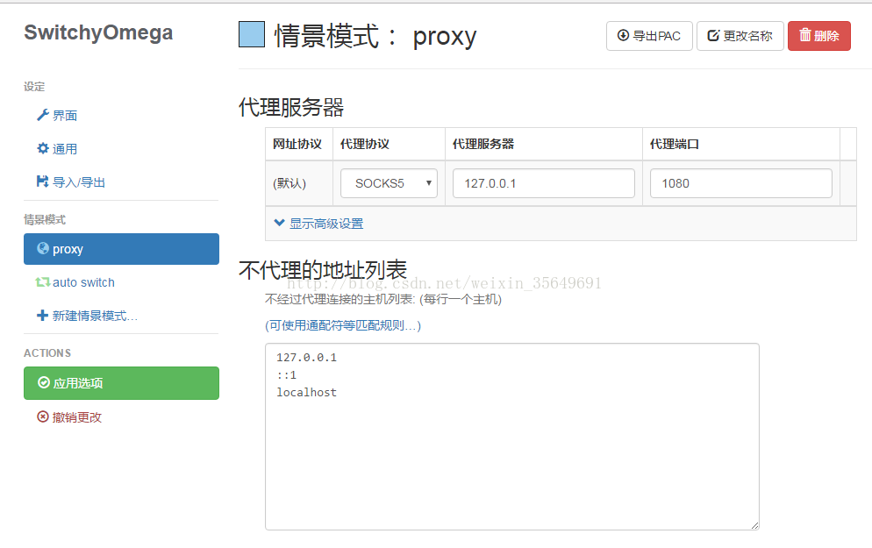Click the edit icon on 更改名称
The width and height of the screenshot is (872, 548).
pyautogui.click(x=713, y=36)
